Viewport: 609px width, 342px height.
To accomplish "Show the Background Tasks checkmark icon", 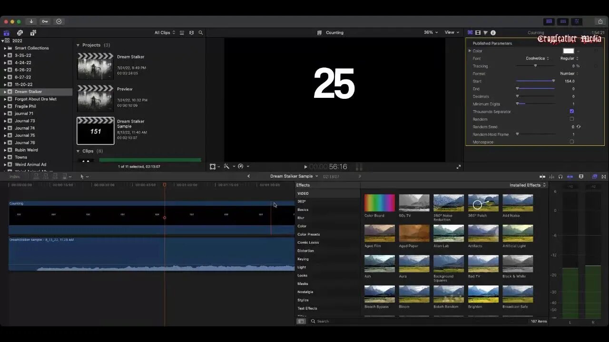I will point(59,21).
